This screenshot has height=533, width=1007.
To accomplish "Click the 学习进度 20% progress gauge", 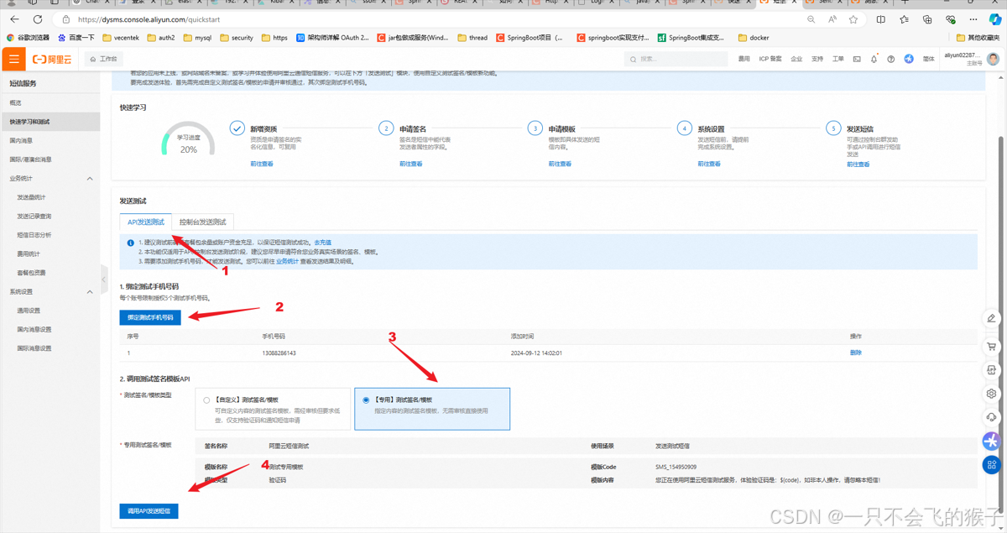I will tap(187, 141).
